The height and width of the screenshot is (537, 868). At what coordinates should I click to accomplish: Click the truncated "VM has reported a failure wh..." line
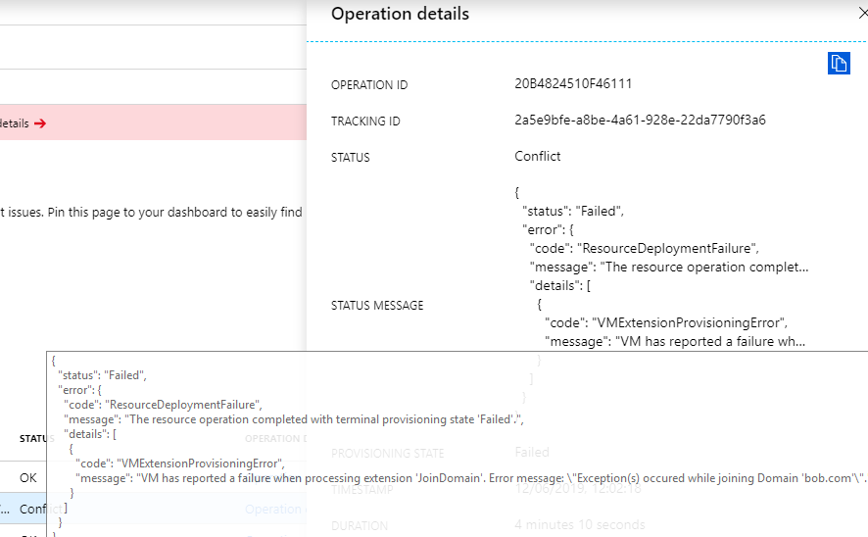pos(675,342)
